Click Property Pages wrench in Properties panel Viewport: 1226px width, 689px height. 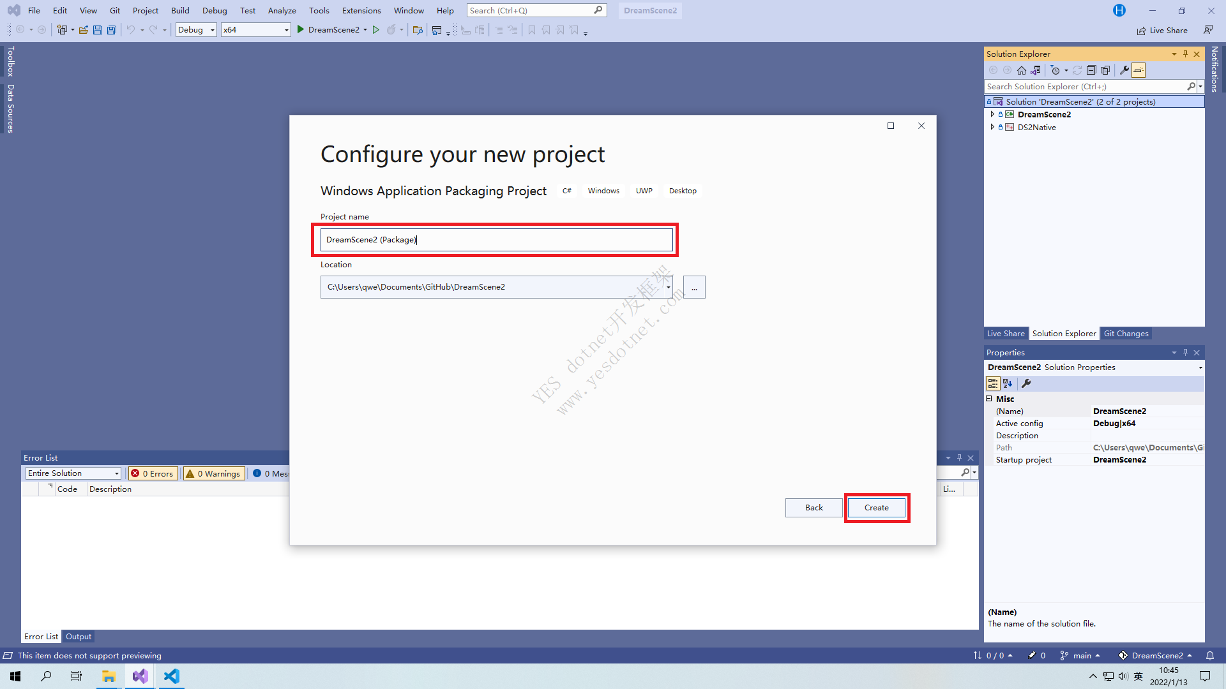coord(1026,383)
